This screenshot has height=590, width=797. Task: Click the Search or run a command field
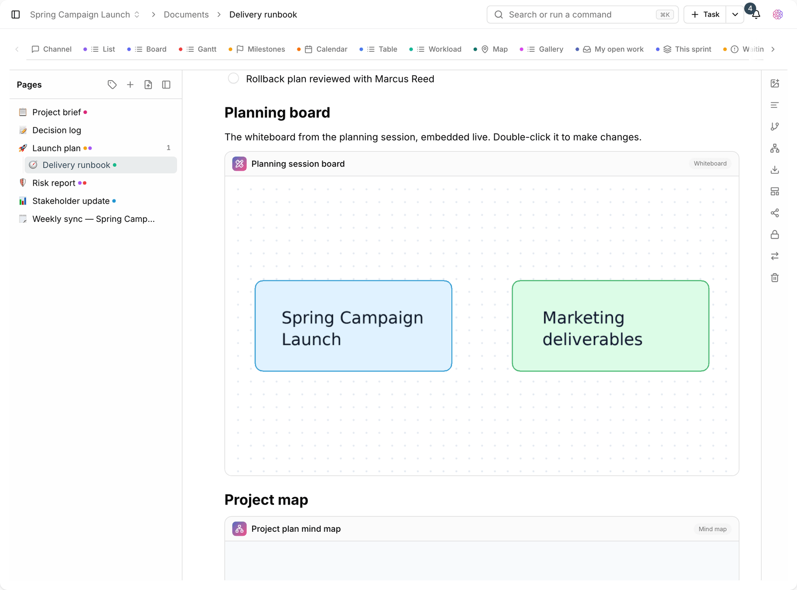tap(582, 14)
